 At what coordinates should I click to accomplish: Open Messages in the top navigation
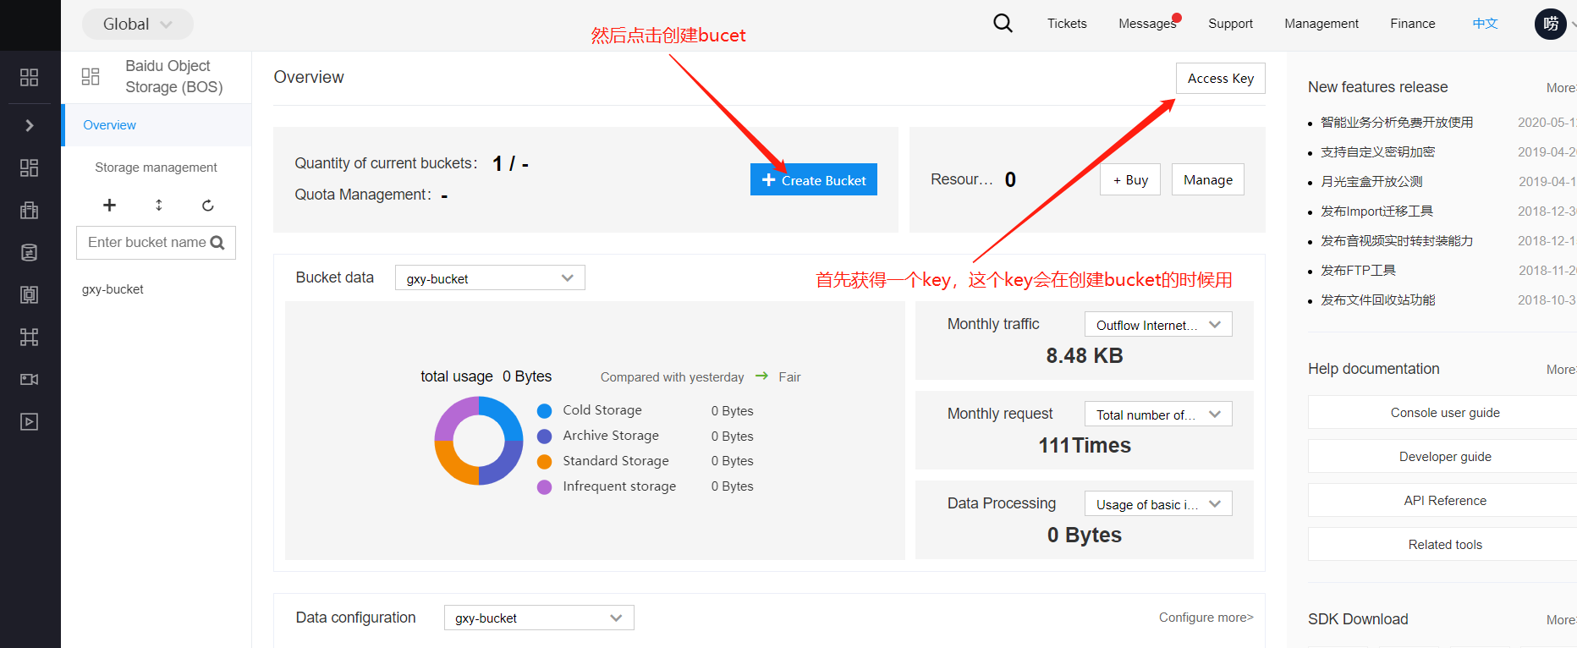pos(1147,24)
